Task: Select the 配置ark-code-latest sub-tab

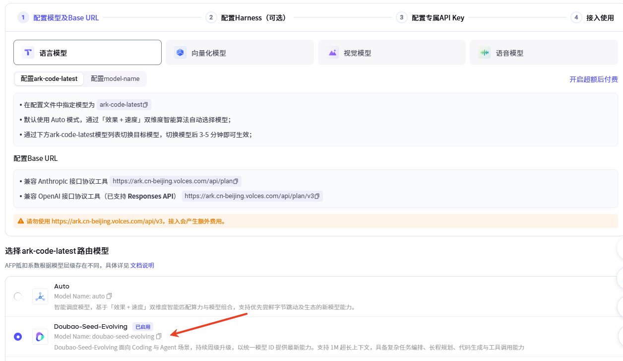Action: (x=49, y=78)
